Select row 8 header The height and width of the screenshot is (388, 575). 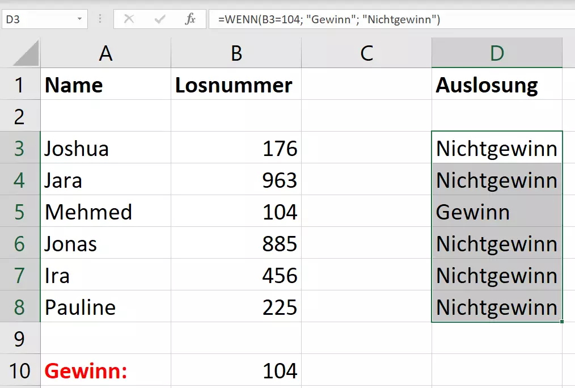(x=20, y=306)
